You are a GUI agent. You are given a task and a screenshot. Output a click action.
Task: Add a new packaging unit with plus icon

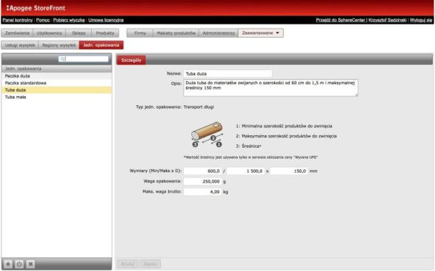pyautogui.click(x=8, y=264)
